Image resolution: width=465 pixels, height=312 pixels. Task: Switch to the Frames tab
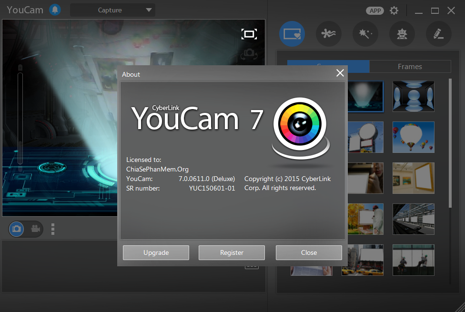410,67
